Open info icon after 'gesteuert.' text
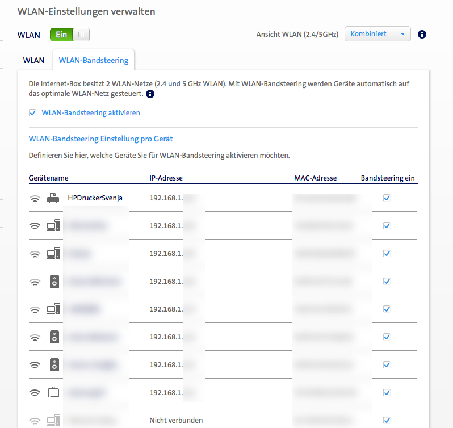This screenshot has width=453, height=428. pos(150,94)
